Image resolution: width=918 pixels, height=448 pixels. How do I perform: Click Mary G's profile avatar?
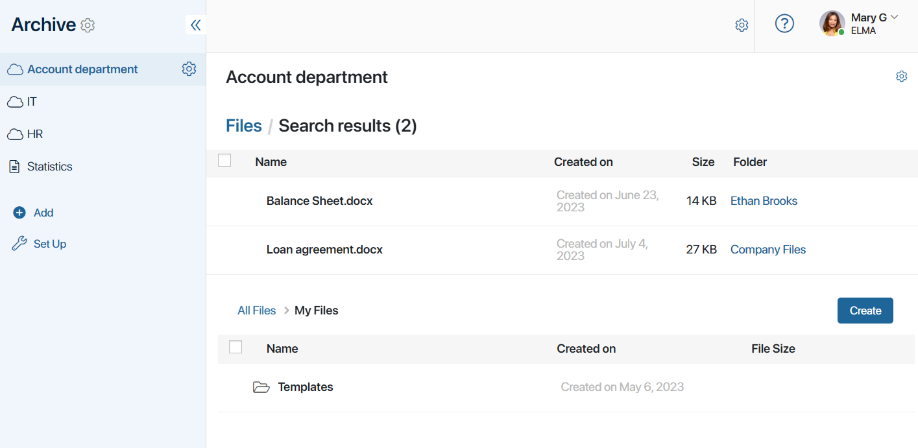coord(832,23)
